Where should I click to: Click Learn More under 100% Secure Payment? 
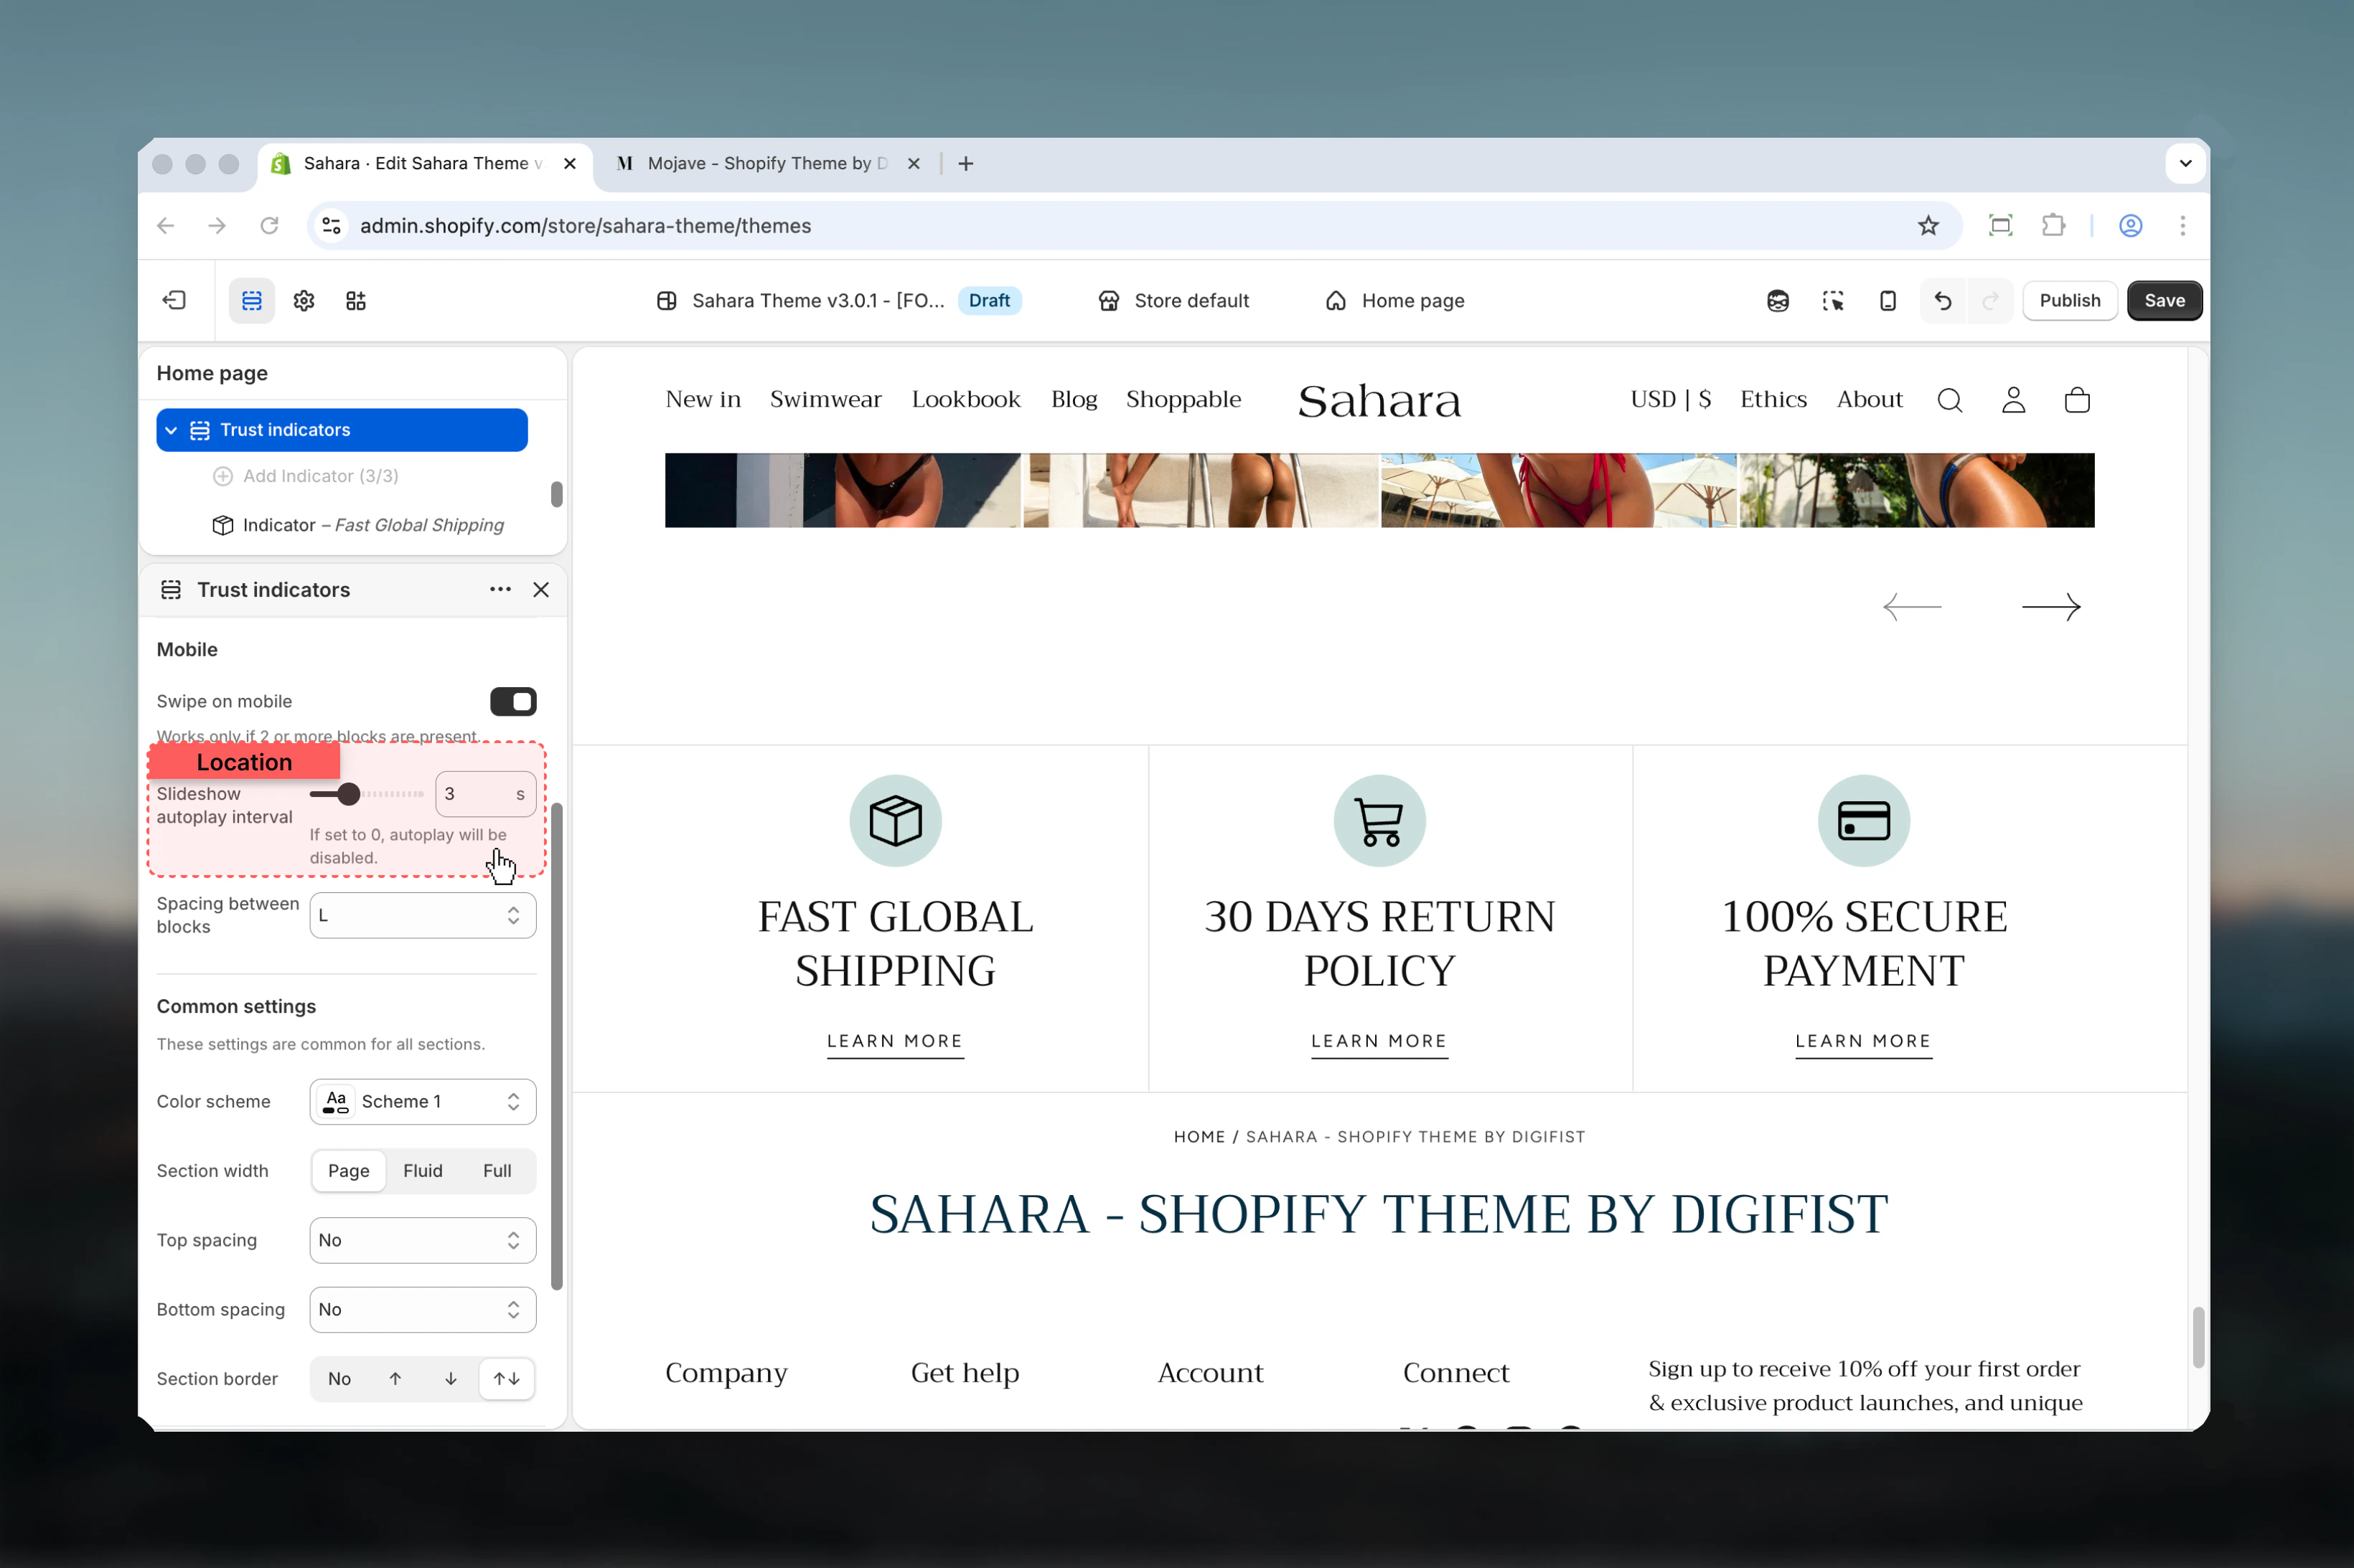(x=1864, y=1042)
